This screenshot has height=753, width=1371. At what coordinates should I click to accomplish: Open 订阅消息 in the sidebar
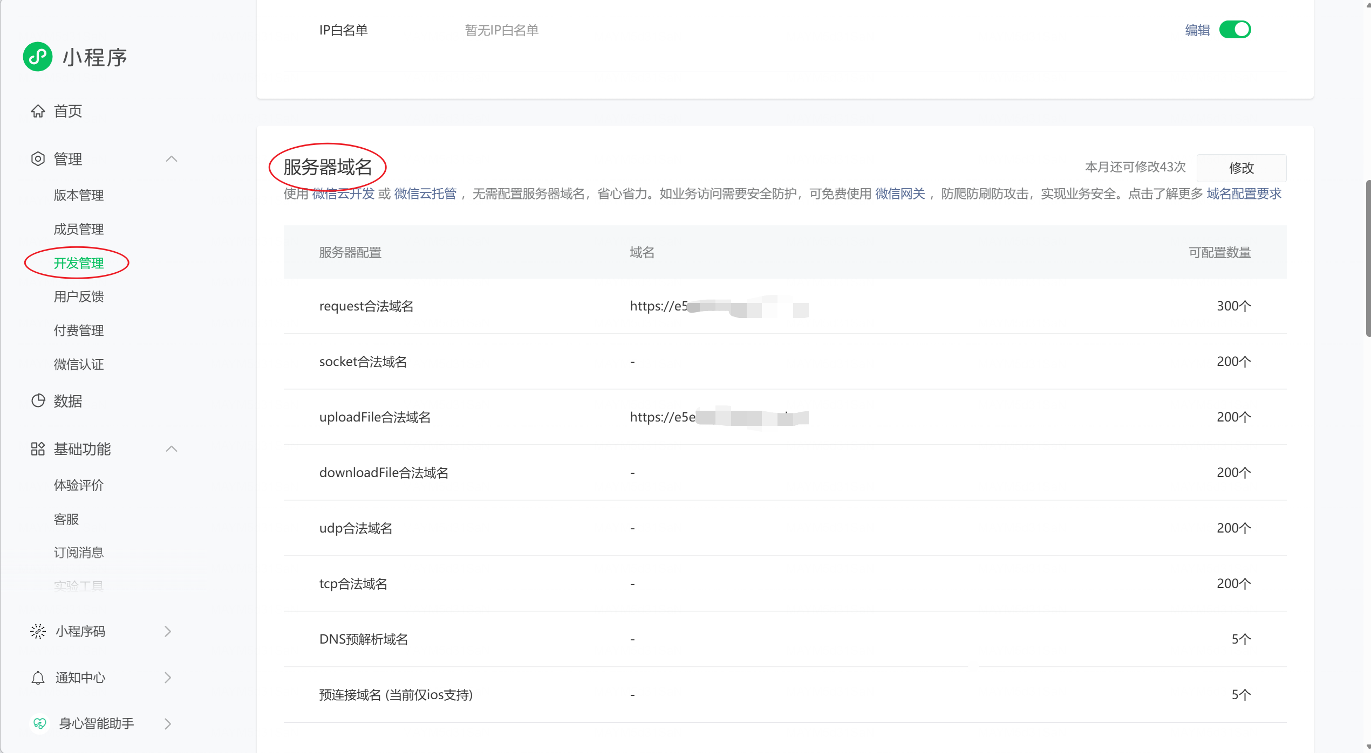(x=79, y=552)
